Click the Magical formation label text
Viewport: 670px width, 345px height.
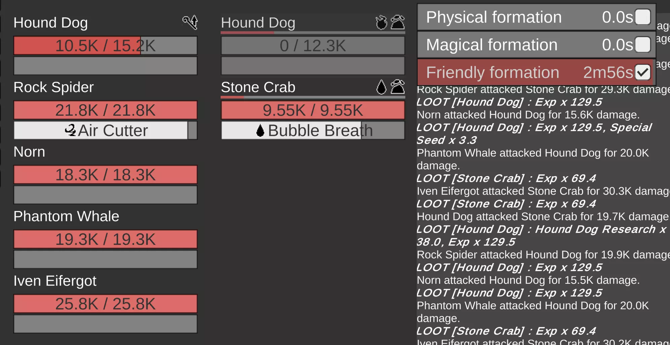(492, 45)
